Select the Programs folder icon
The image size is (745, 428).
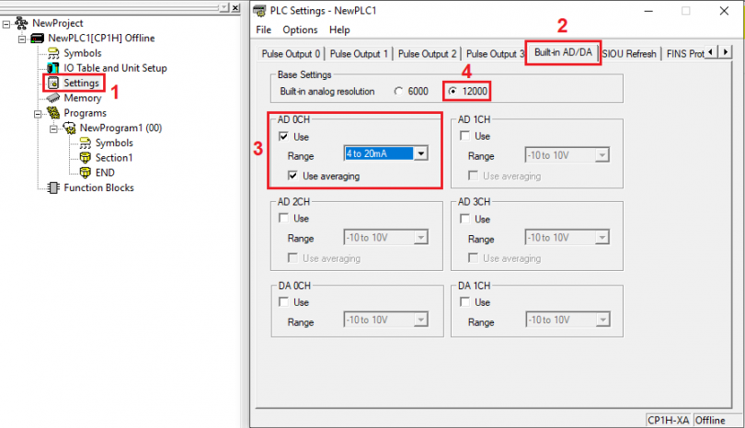click(53, 113)
